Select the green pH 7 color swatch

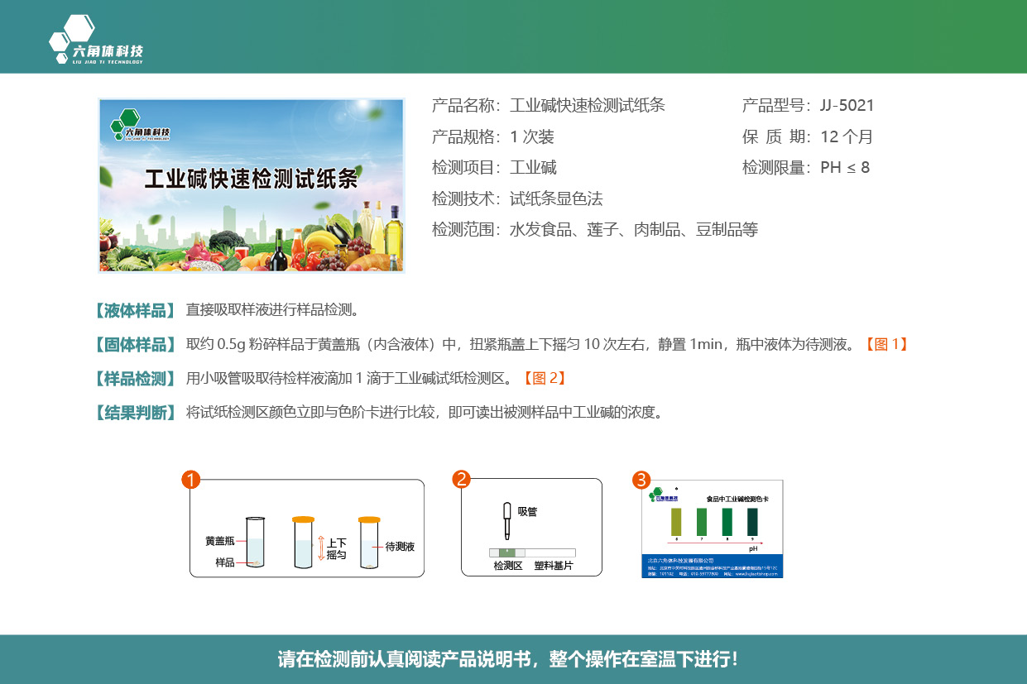(x=702, y=522)
